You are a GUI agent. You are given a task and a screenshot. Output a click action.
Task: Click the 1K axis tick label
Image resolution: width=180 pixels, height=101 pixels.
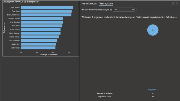coord(37,52)
